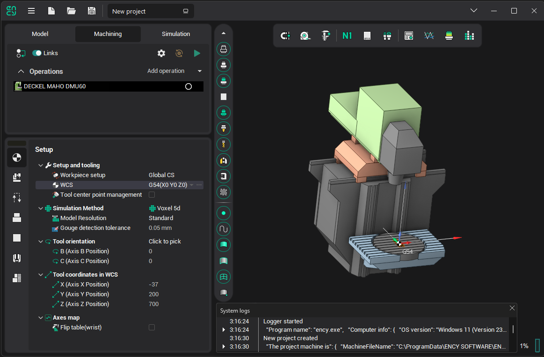
Task: Switch to the Simulation tab
Action: click(176, 34)
